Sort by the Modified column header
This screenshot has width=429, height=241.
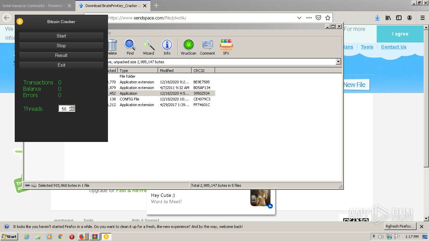[x=175, y=71]
